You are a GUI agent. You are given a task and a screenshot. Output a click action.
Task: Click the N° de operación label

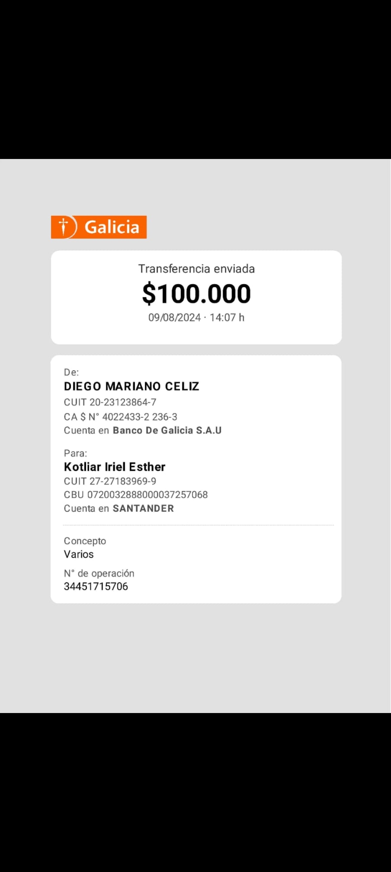tap(99, 573)
